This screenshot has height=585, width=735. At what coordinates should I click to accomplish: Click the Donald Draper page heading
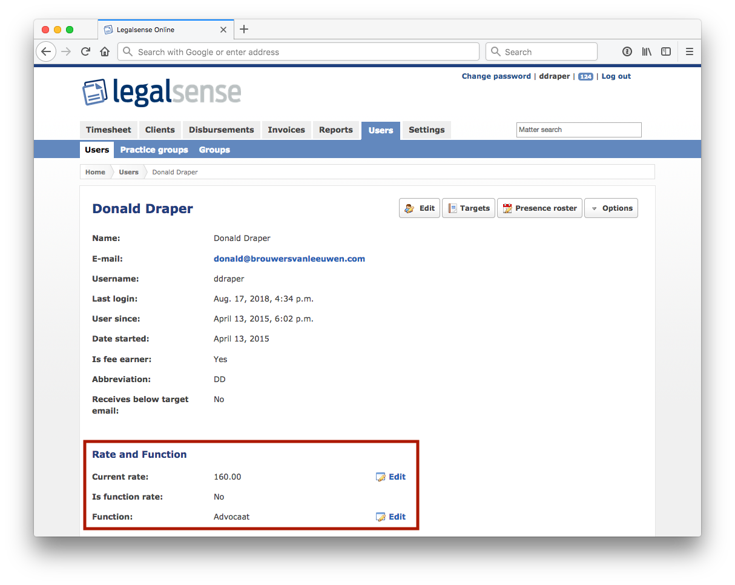point(142,209)
